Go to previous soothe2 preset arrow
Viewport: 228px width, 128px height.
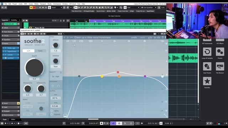coord(64,37)
